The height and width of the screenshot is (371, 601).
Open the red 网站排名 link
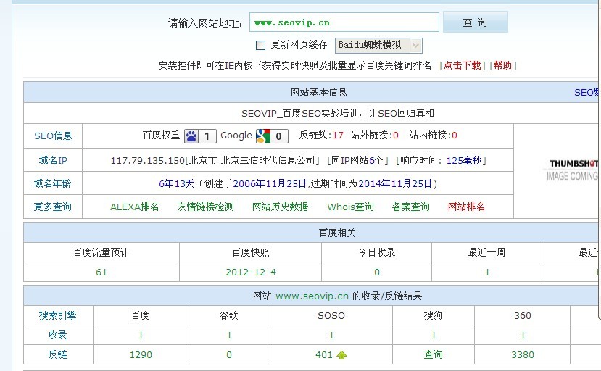click(466, 207)
